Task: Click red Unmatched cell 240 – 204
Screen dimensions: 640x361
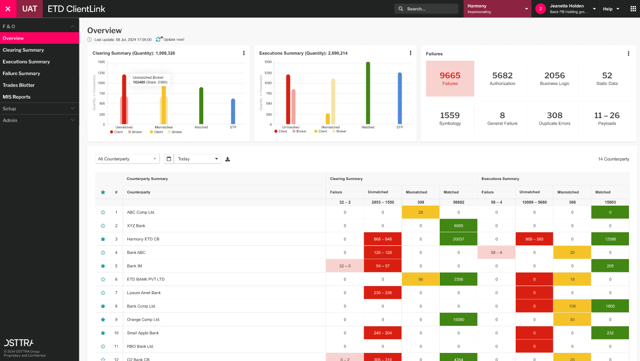Action: pyautogui.click(x=383, y=333)
